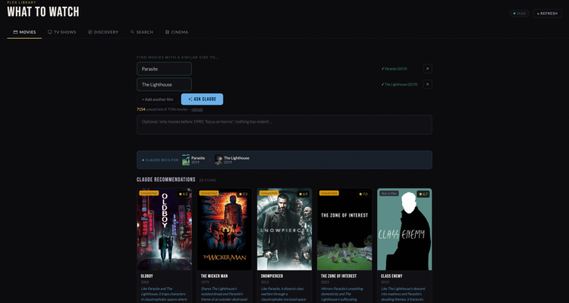Click Not in Plex badge on Class Enemy
The image size is (569, 303).
click(389, 194)
